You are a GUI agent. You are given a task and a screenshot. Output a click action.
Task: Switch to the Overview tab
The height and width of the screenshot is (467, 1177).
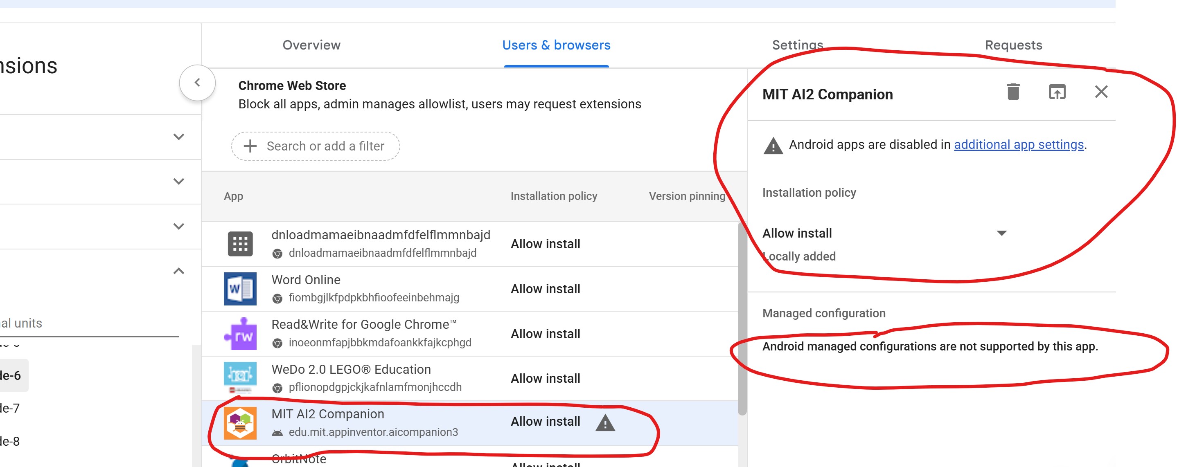click(x=311, y=45)
